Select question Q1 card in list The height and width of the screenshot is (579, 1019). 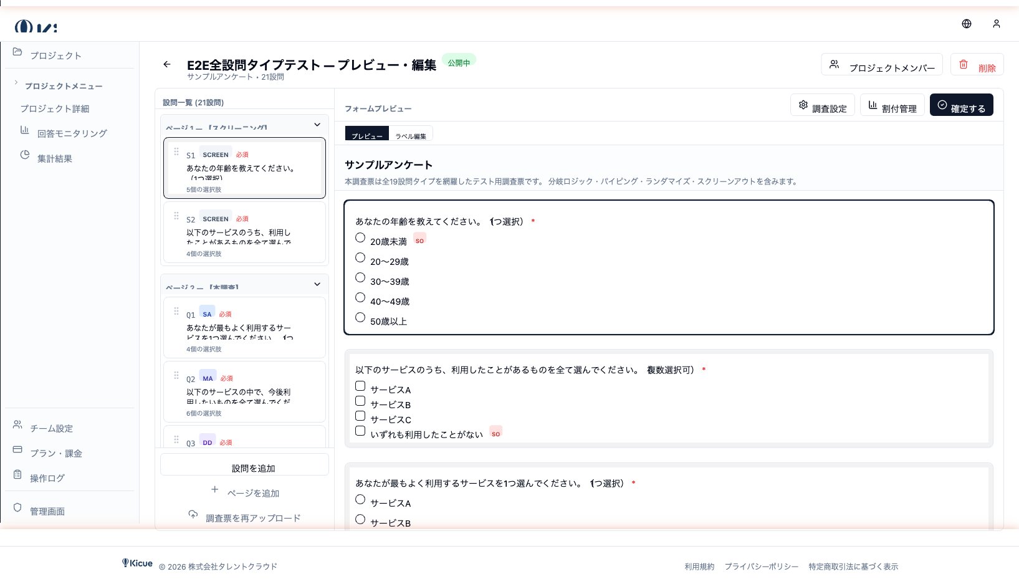244,328
